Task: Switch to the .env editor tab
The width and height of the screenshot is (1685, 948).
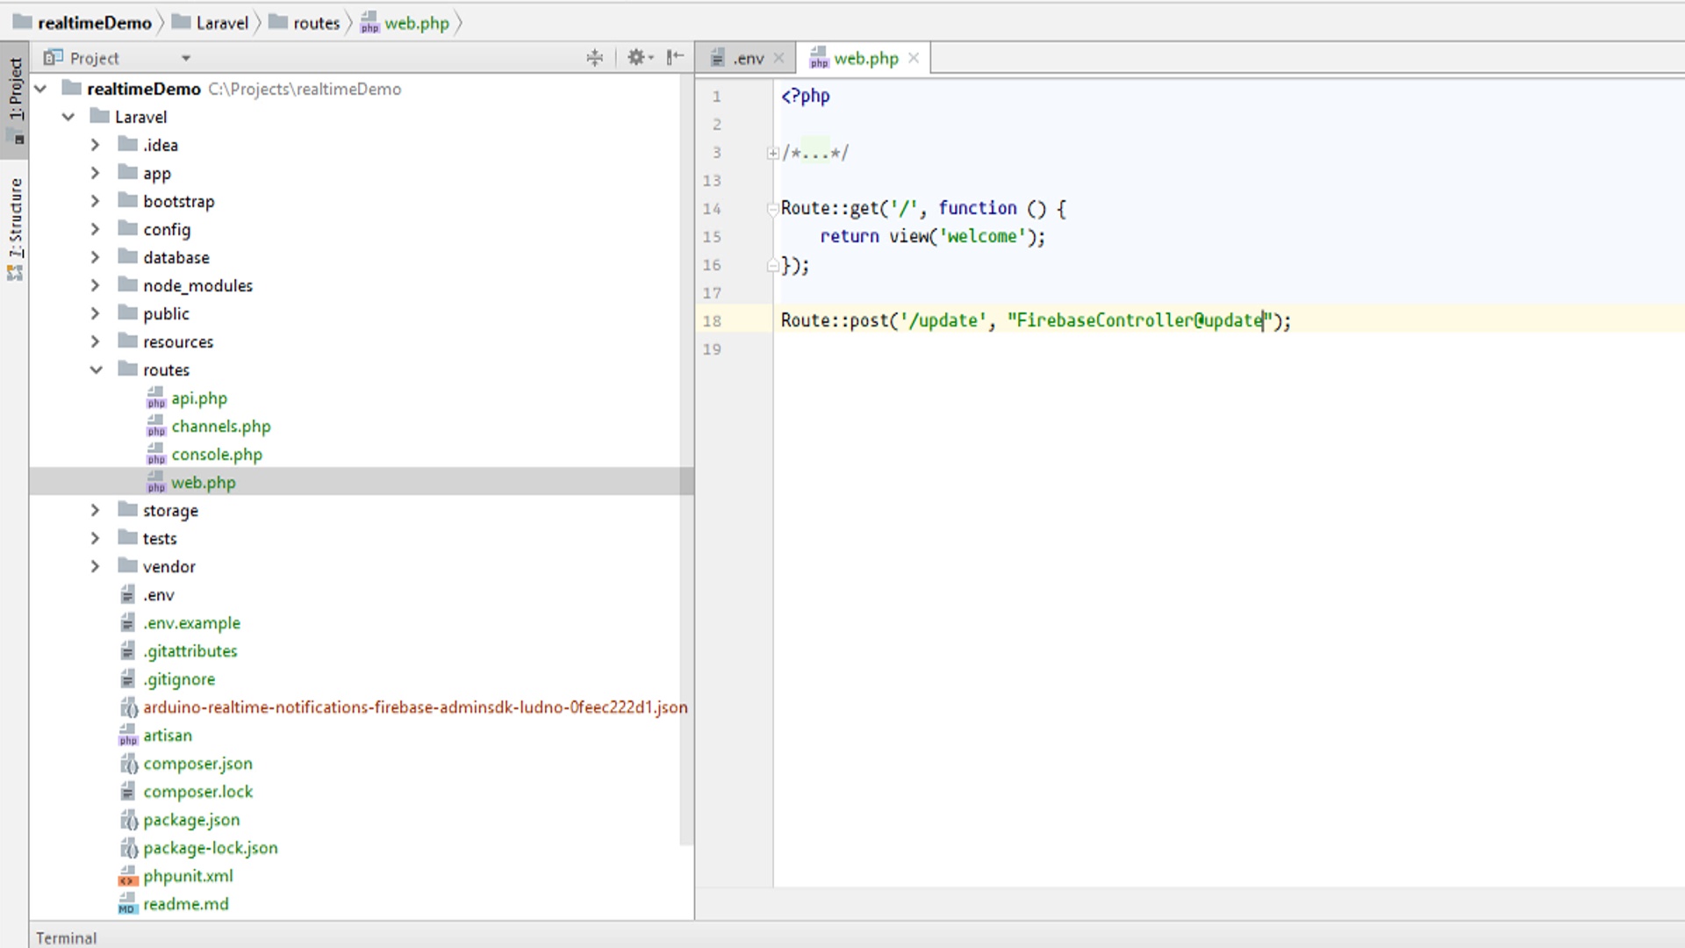Action: pos(748,59)
